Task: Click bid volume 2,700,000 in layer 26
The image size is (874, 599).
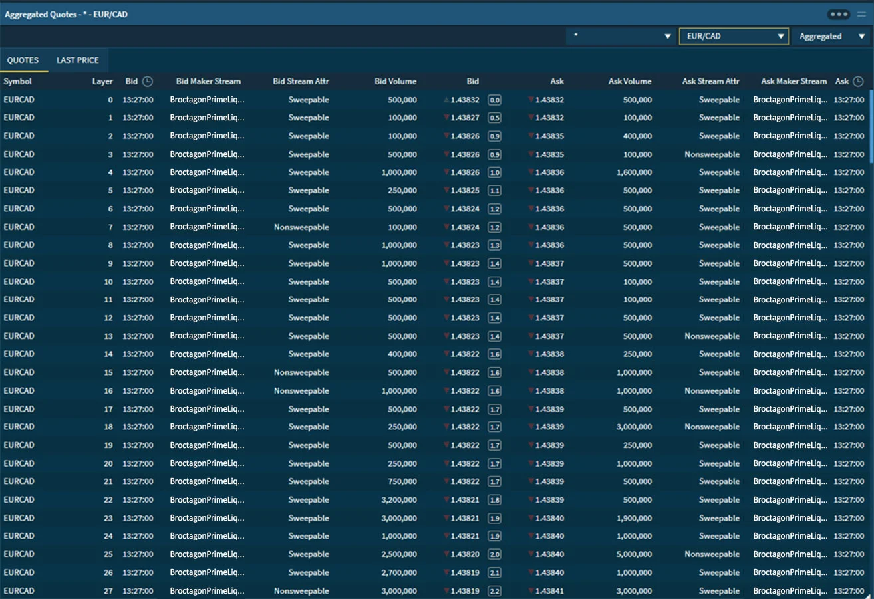Action: (x=400, y=572)
